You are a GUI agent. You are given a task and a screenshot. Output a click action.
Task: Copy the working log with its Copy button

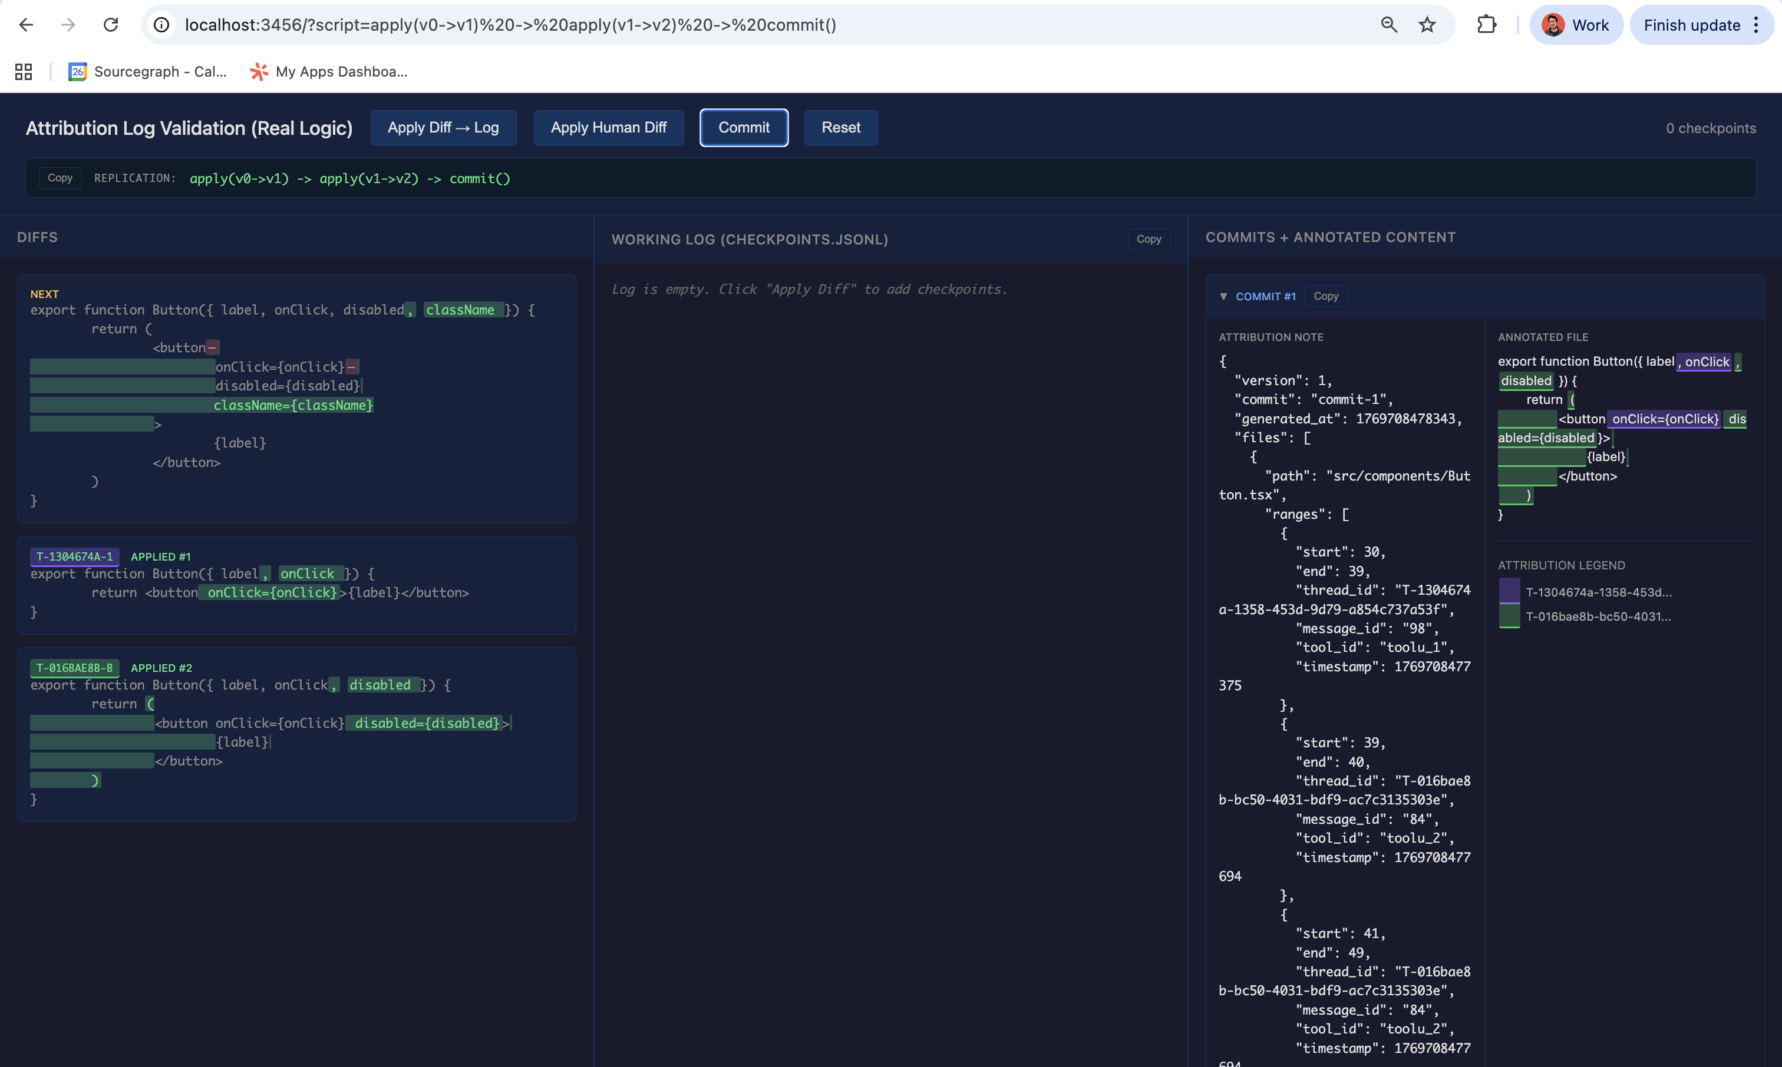(1148, 238)
